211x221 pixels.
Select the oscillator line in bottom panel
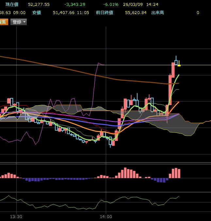pyautogui.click(x=124, y=198)
